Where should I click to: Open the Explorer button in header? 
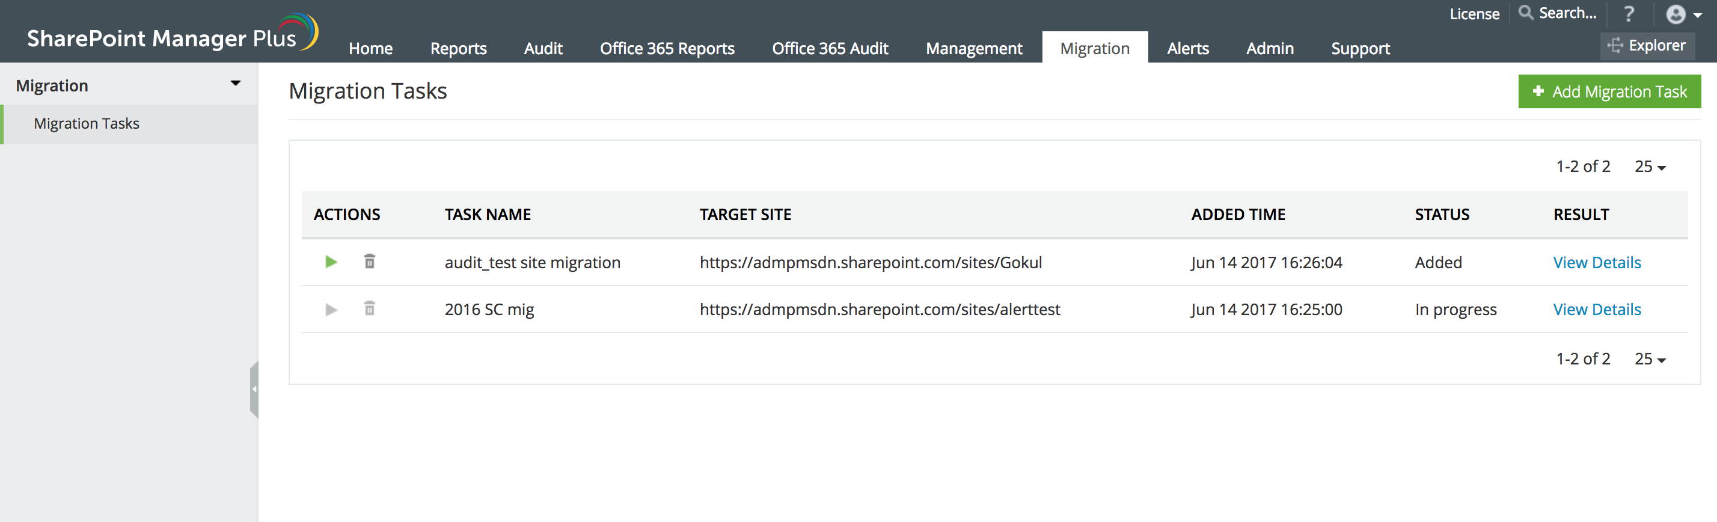[1647, 45]
